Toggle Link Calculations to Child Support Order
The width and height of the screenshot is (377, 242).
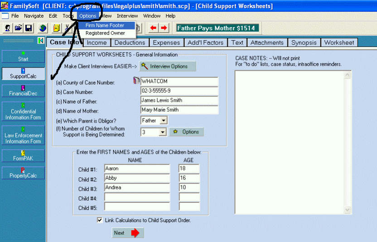pyautogui.click(x=100, y=220)
